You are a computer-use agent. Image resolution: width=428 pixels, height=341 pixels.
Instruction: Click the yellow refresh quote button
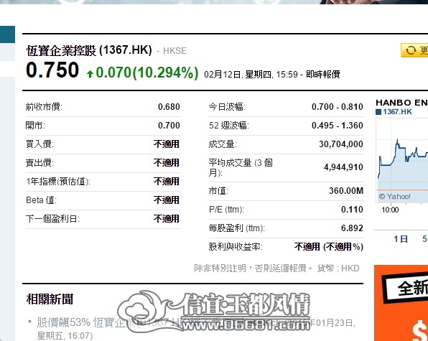click(x=414, y=50)
